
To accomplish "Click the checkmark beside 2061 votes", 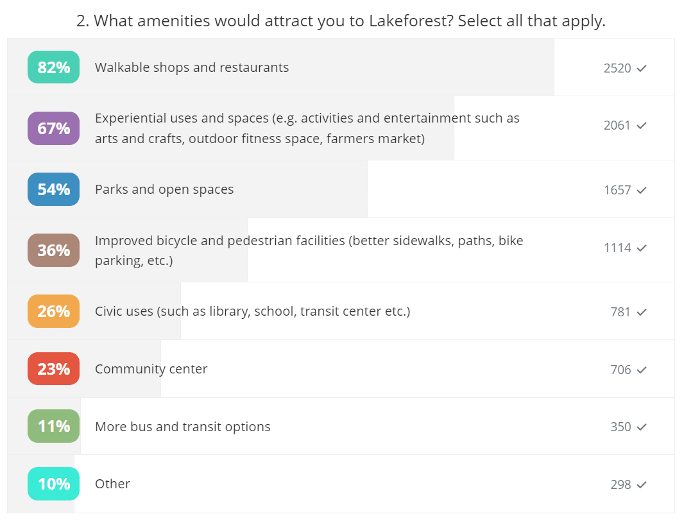I will (642, 126).
